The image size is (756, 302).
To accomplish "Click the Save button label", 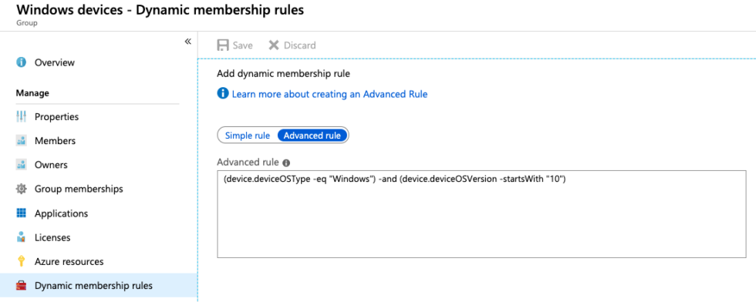I will coord(242,45).
